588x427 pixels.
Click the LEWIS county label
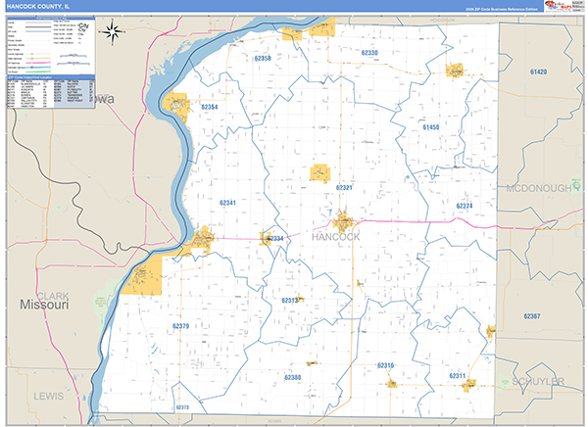coord(49,397)
